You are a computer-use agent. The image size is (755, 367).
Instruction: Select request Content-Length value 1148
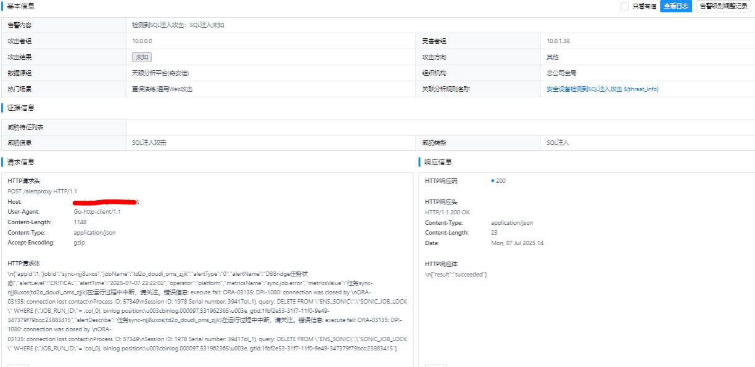click(80, 222)
